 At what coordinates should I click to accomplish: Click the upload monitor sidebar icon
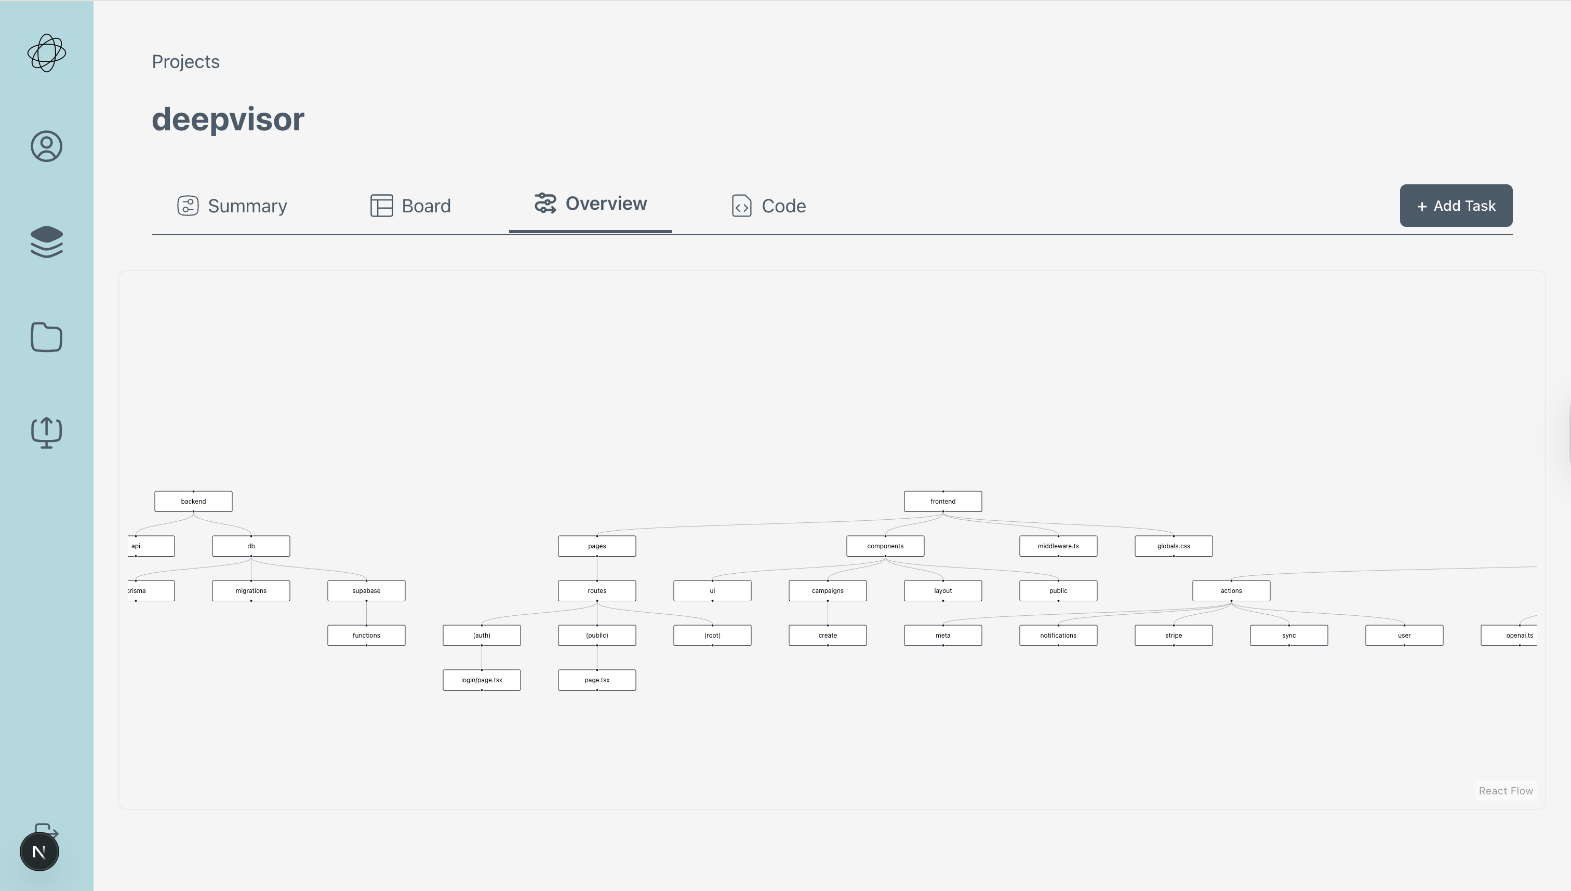click(47, 433)
